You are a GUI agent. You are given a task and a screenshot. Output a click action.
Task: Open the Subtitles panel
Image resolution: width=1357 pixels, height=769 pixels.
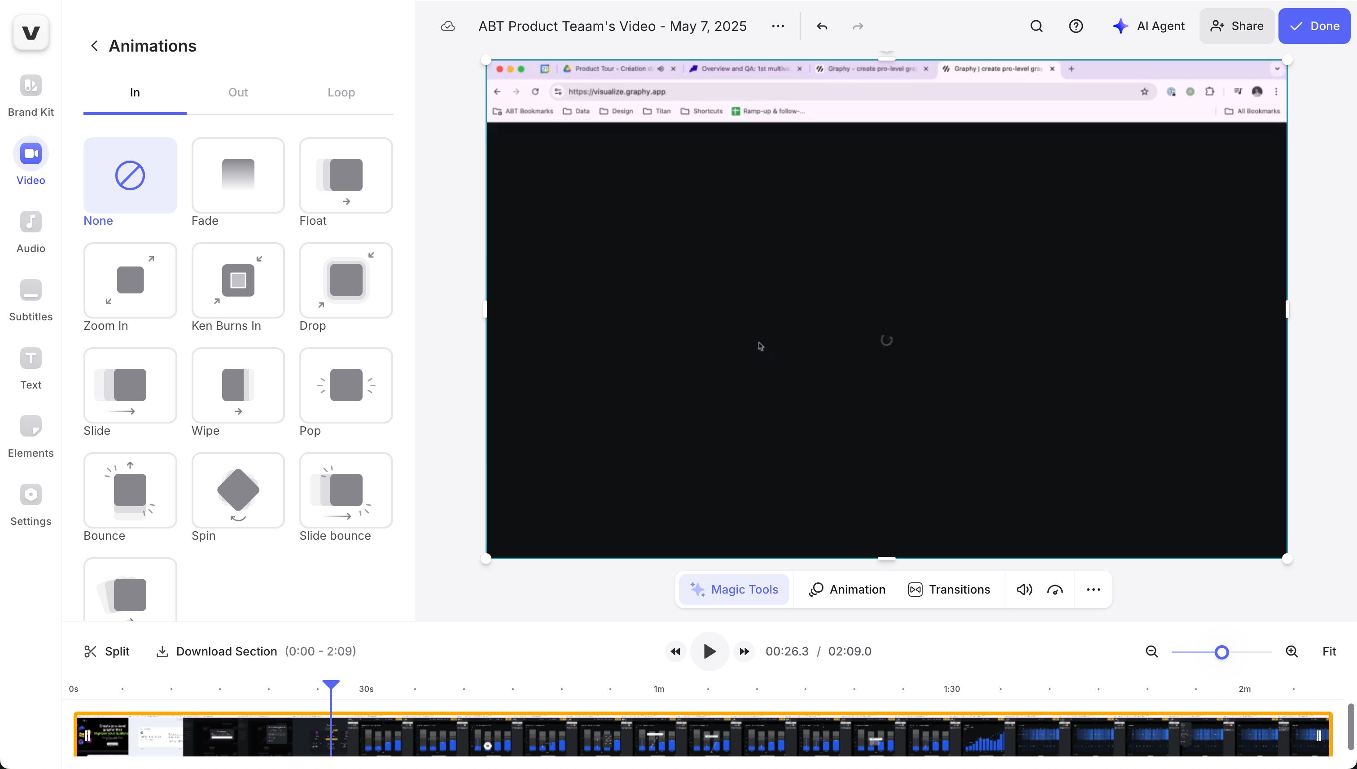[31, 301]
